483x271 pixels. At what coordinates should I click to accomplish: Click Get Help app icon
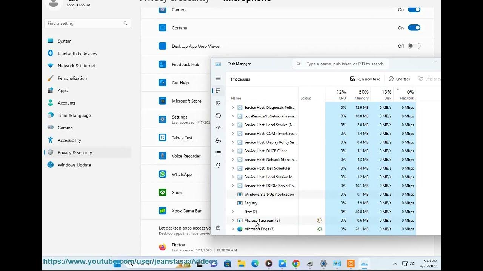[163, 83]
